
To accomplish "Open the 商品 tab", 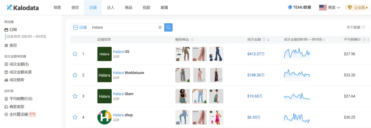I will [x=128, y=8].
